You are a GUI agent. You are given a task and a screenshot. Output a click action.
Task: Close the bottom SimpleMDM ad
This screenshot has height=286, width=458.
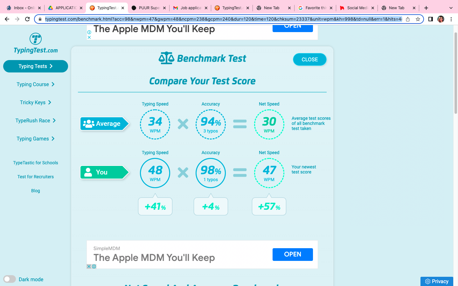[x=89, y=266]
